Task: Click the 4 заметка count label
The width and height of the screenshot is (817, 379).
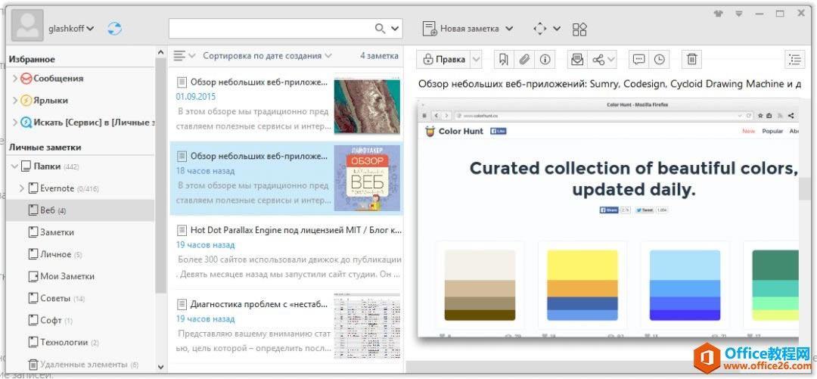Action: pyautogui.click(x=379, y=56)
